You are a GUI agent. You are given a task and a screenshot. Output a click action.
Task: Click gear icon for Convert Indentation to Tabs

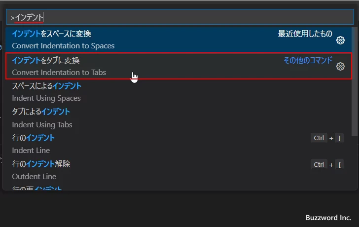coord(340,66)
